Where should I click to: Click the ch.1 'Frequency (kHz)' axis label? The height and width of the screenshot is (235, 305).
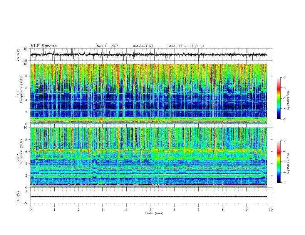(21, 89)
